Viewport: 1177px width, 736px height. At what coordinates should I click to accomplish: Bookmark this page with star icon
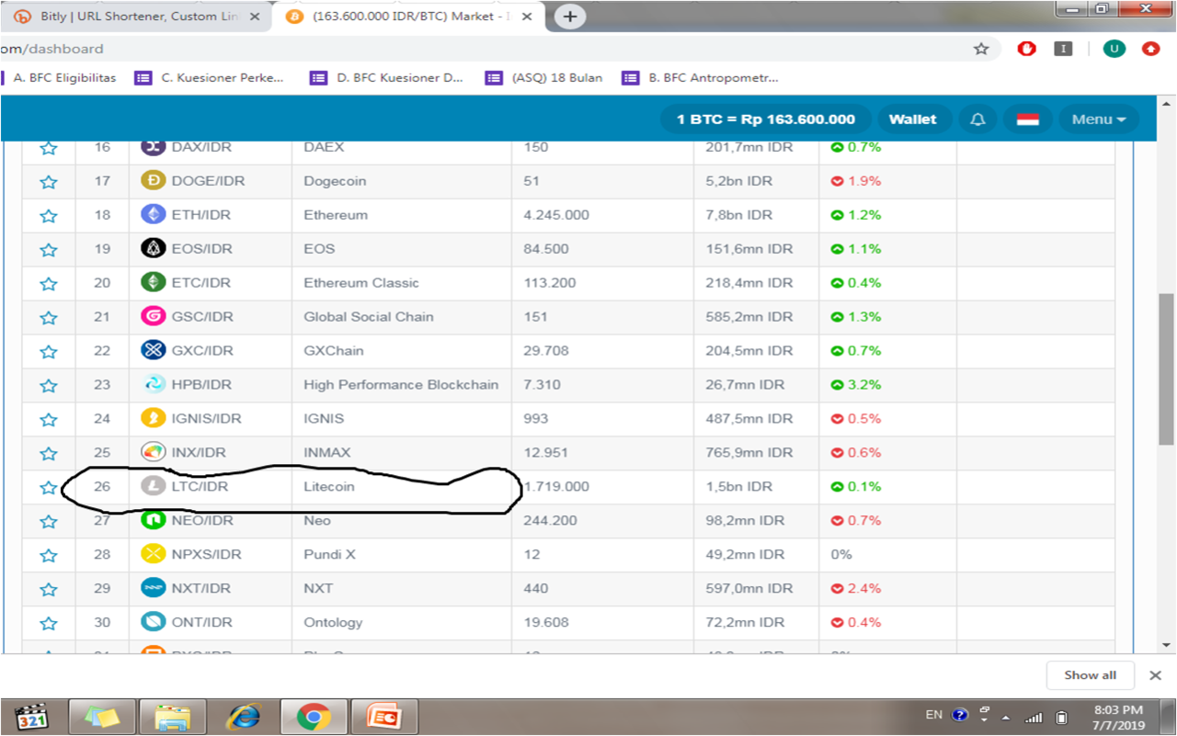coord(981,49)
